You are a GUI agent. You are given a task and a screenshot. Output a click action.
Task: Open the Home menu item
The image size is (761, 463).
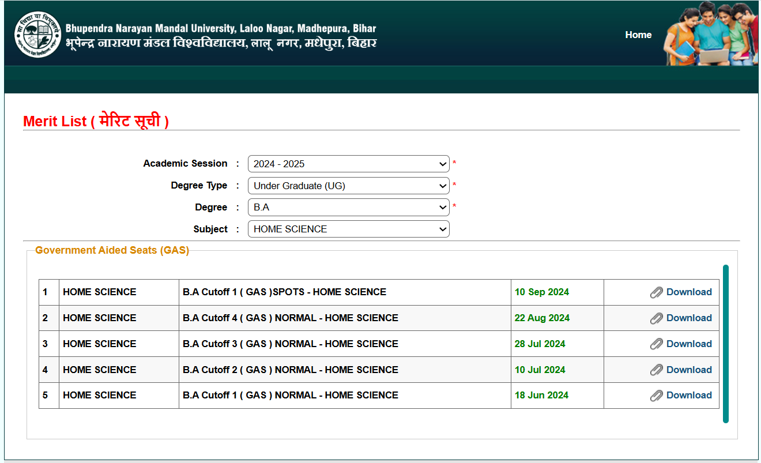pos(638,35)
